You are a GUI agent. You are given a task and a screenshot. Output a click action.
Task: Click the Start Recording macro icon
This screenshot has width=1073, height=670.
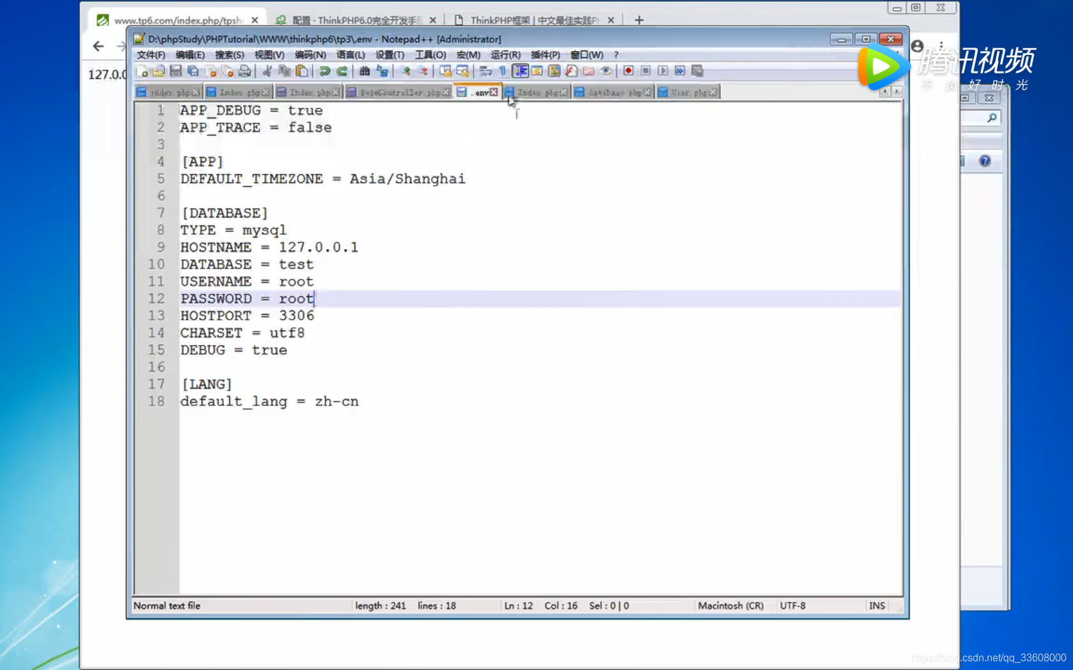coord(628,71)
